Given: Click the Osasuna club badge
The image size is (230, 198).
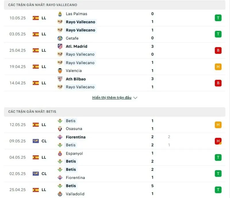Looking at the screenshot, I should (x=60, y=129).
